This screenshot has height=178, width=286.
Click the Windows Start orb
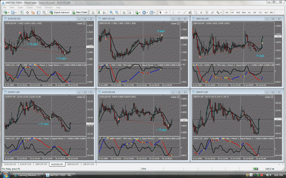[x=6, y=175]
